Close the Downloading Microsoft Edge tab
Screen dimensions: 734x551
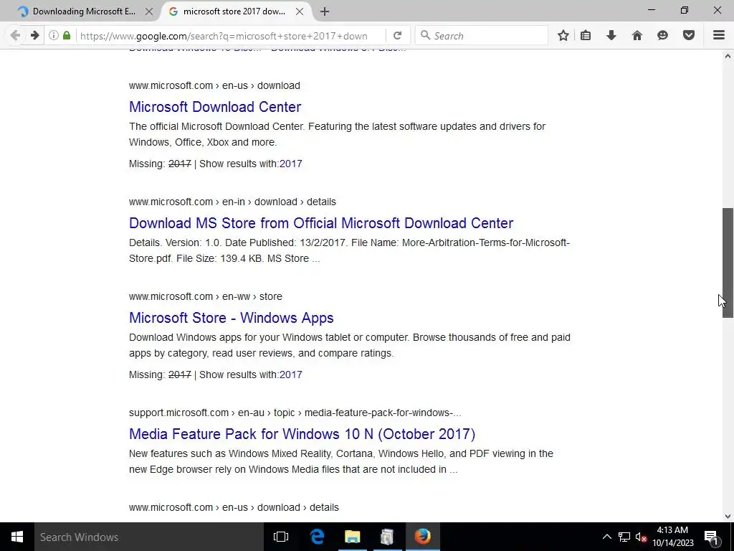[x=149, y=11]
